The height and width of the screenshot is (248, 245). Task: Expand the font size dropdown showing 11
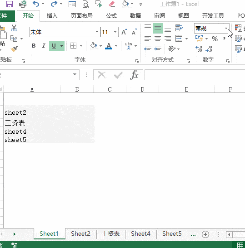tap(115, 32)
